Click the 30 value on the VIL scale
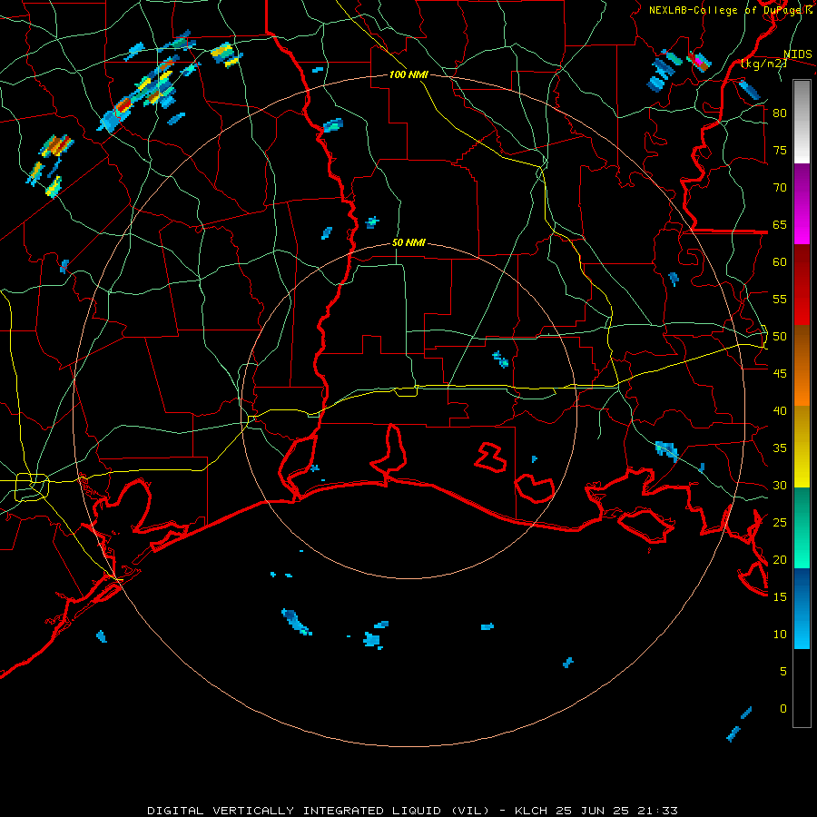The width and height of the screenshot is (817, 817). (780, 486)
